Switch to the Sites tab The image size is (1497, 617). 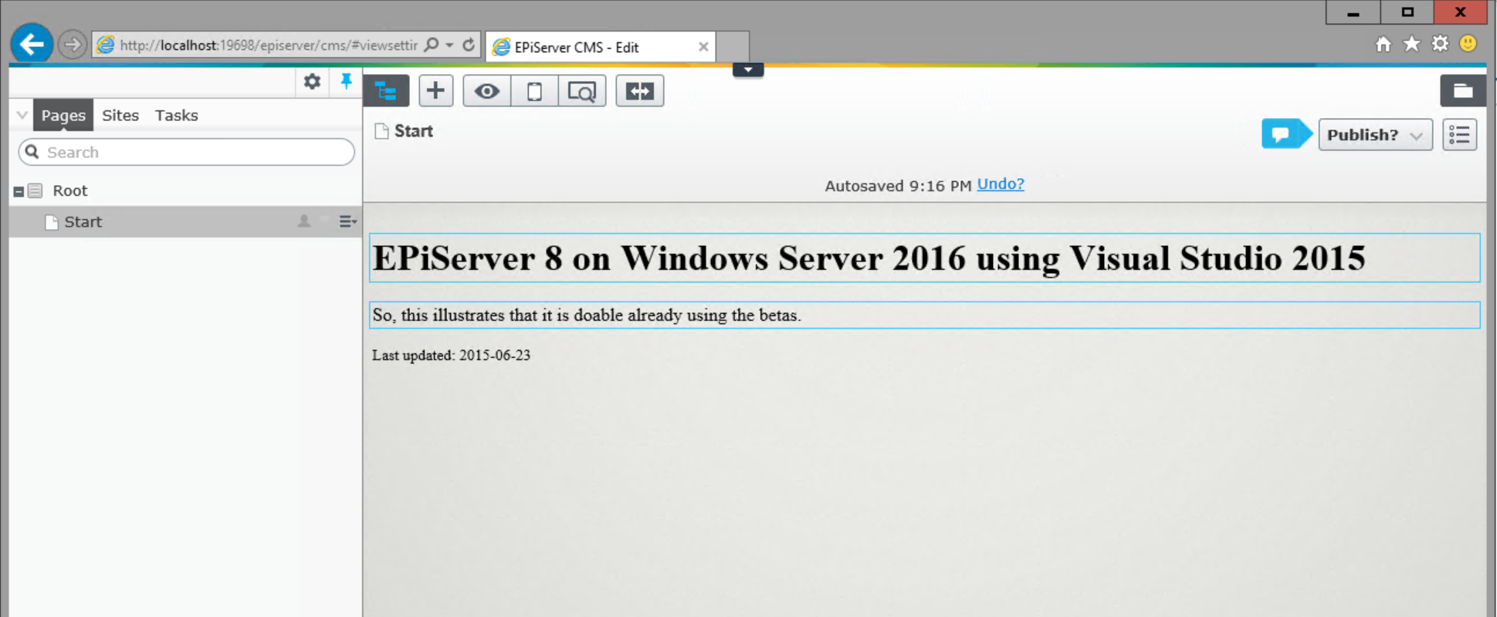[120, 116]
